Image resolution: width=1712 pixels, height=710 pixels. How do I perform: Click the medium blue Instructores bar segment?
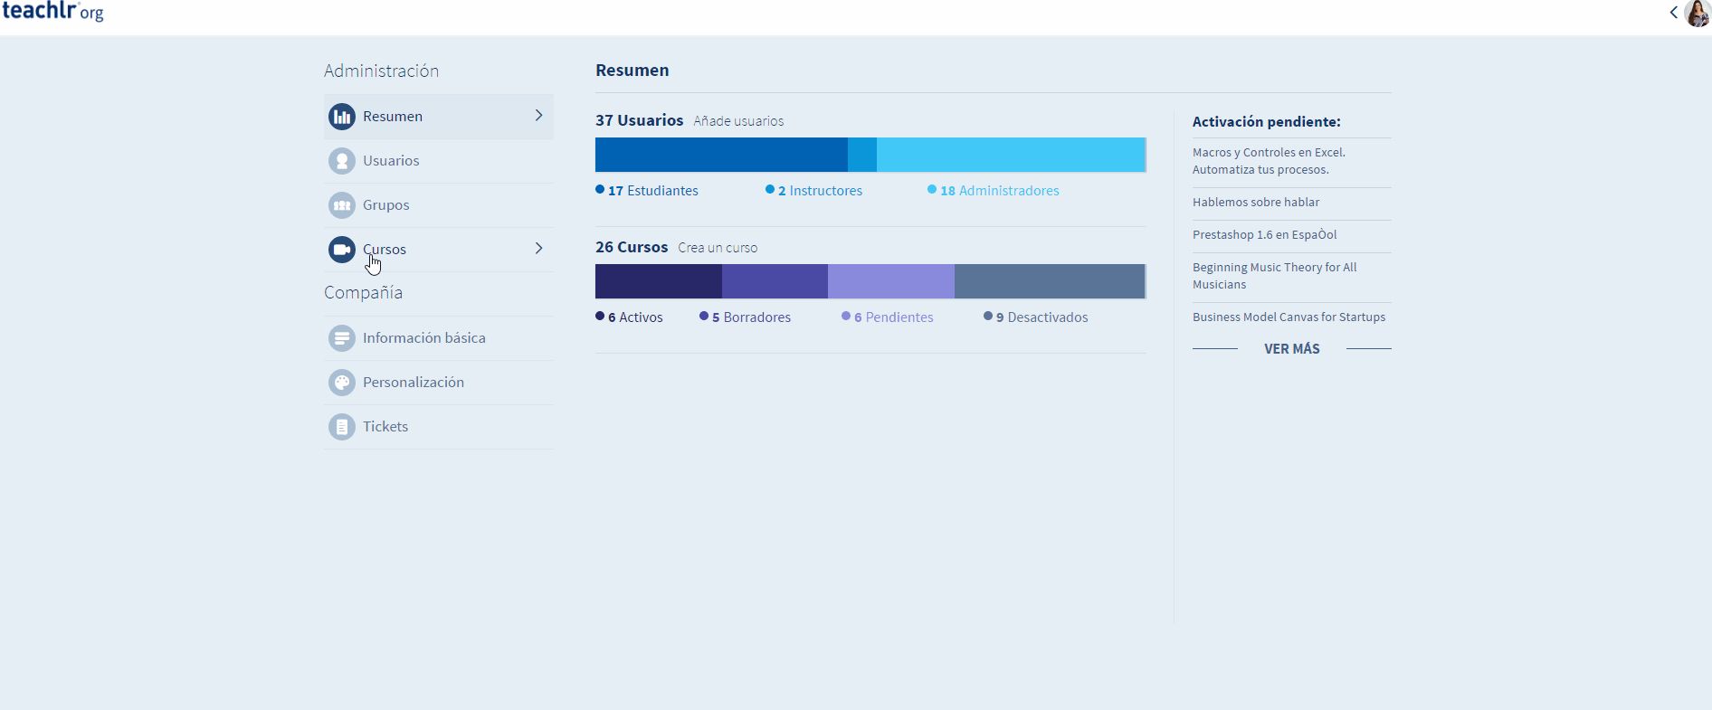click(862, 155)
